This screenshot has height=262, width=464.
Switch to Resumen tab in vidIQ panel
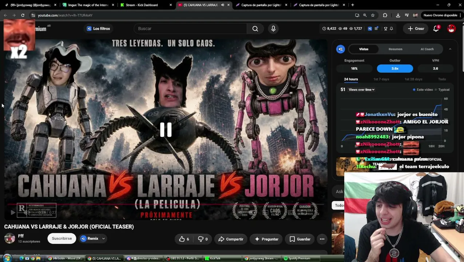(x=395, y=49)
